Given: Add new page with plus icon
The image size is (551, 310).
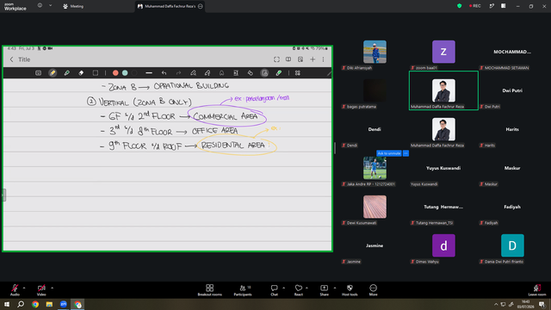Looking at the screenshot, I should [313, 59].
